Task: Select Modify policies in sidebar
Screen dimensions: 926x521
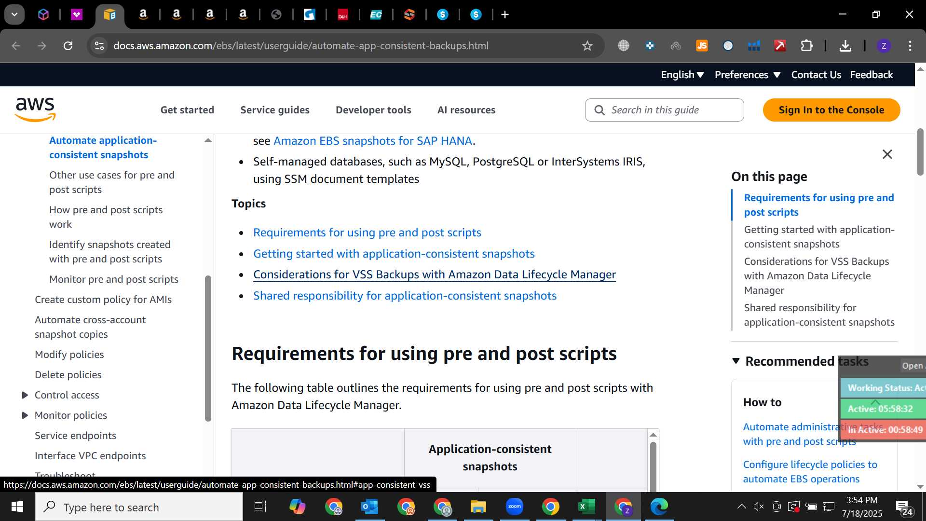Action: pos(69,355)
